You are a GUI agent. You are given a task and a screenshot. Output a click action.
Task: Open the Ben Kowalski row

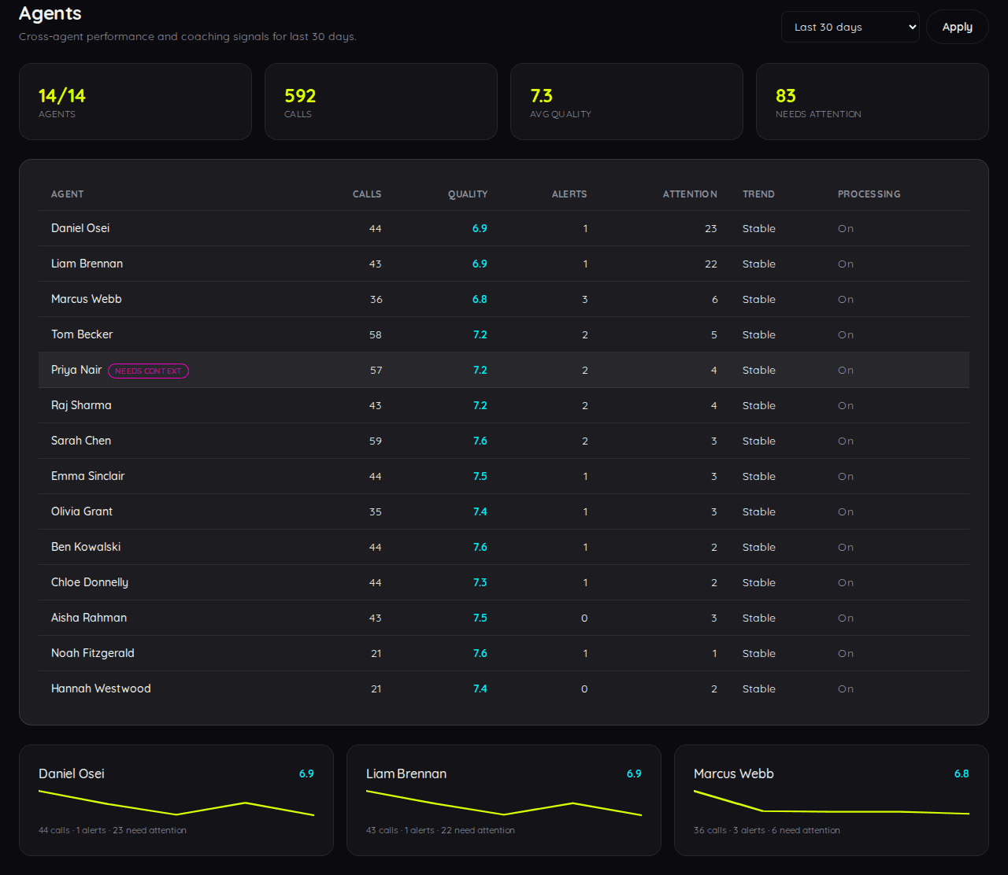pyautogui.click(x=504, y=547)
